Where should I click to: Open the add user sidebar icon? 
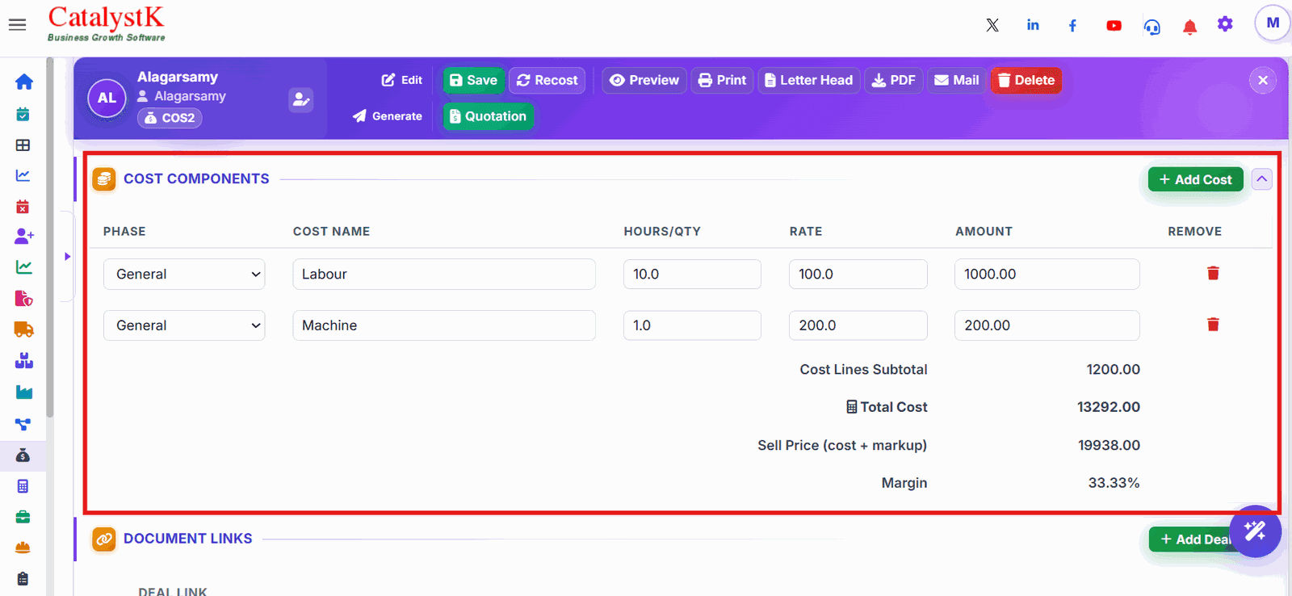[23, 237]
